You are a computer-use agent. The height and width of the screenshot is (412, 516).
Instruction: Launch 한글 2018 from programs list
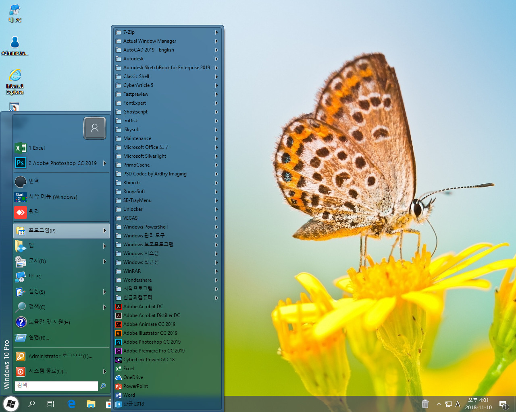coord(167,404)
